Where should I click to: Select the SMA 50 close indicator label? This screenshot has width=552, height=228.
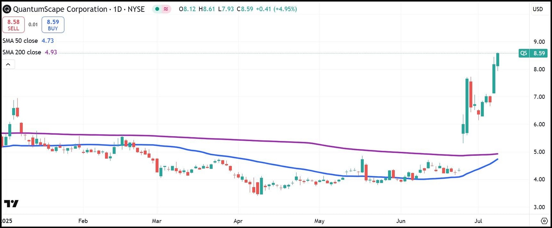[19, 41]
